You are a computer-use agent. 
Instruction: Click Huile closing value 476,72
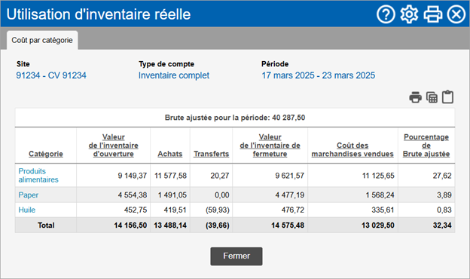pyautogui.click(x=293, y=210)
